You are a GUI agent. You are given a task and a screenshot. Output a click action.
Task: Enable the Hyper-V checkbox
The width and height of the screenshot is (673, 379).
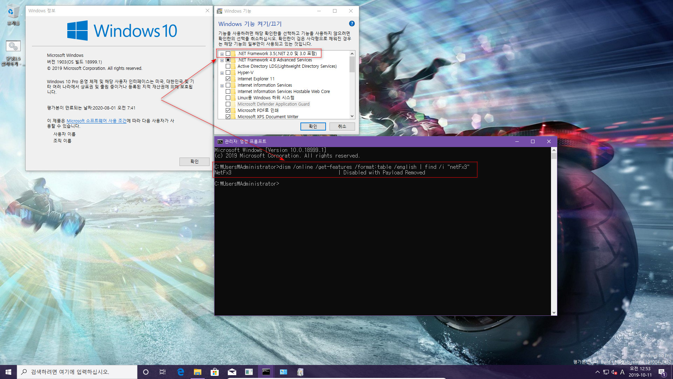pyautogui.click(x=228, y=73)
